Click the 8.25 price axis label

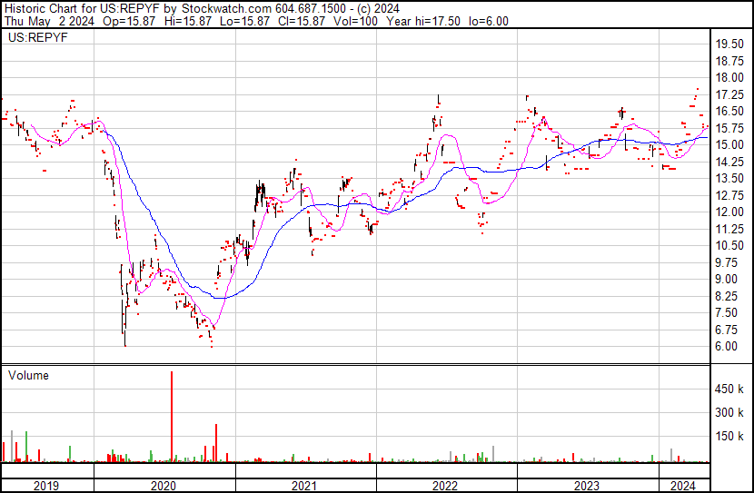tap(726, 297)
